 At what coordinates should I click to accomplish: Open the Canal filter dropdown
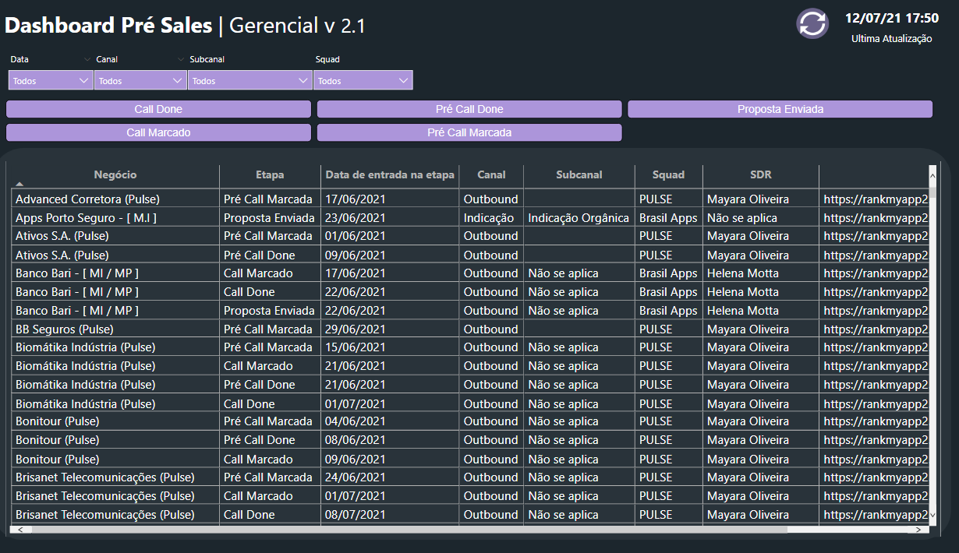(x=140, y=80)
